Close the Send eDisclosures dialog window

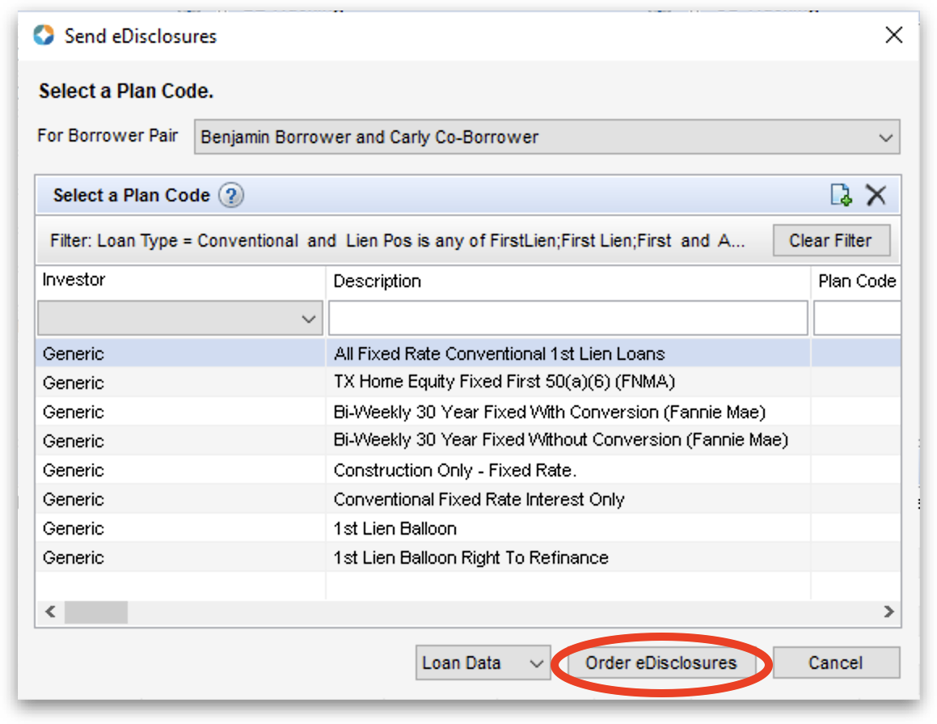[893, 36]
